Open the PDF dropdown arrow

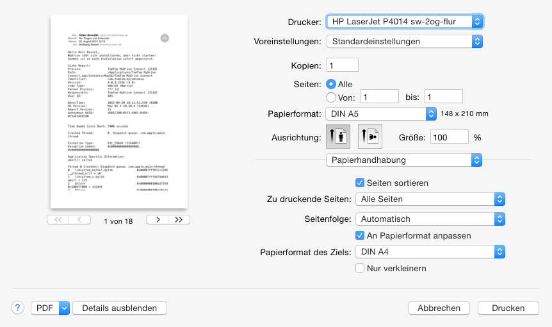(63, 308)
